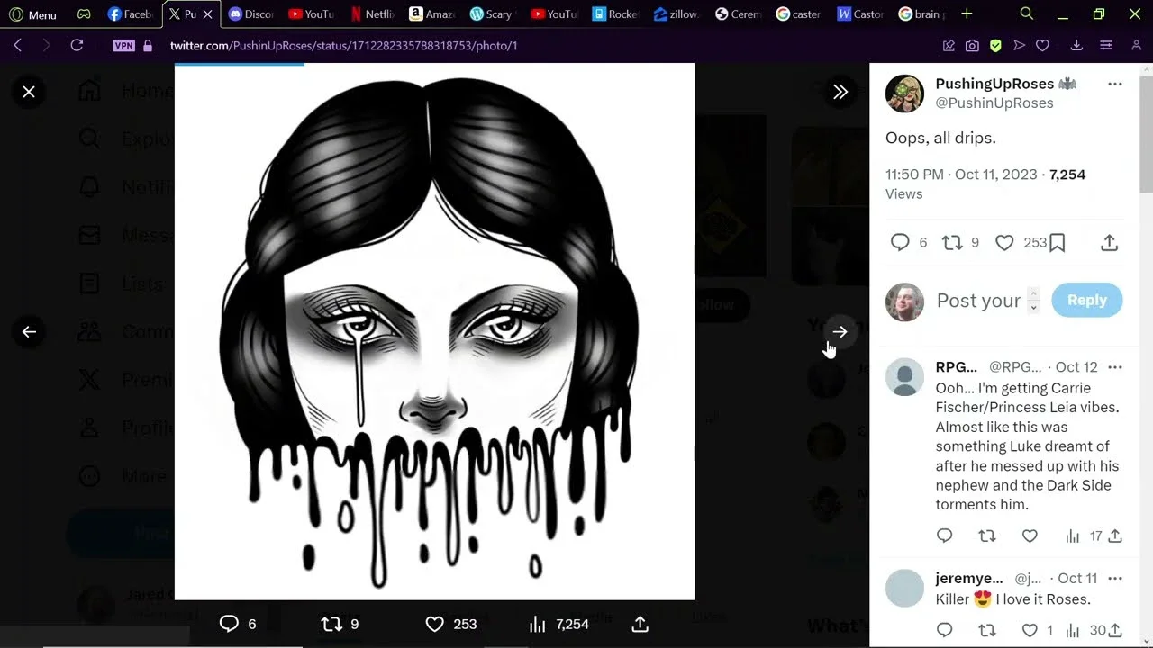Click the 'Post your reply' text field
This screenshot has height=648, width=1153.
(x=978, y=301)
